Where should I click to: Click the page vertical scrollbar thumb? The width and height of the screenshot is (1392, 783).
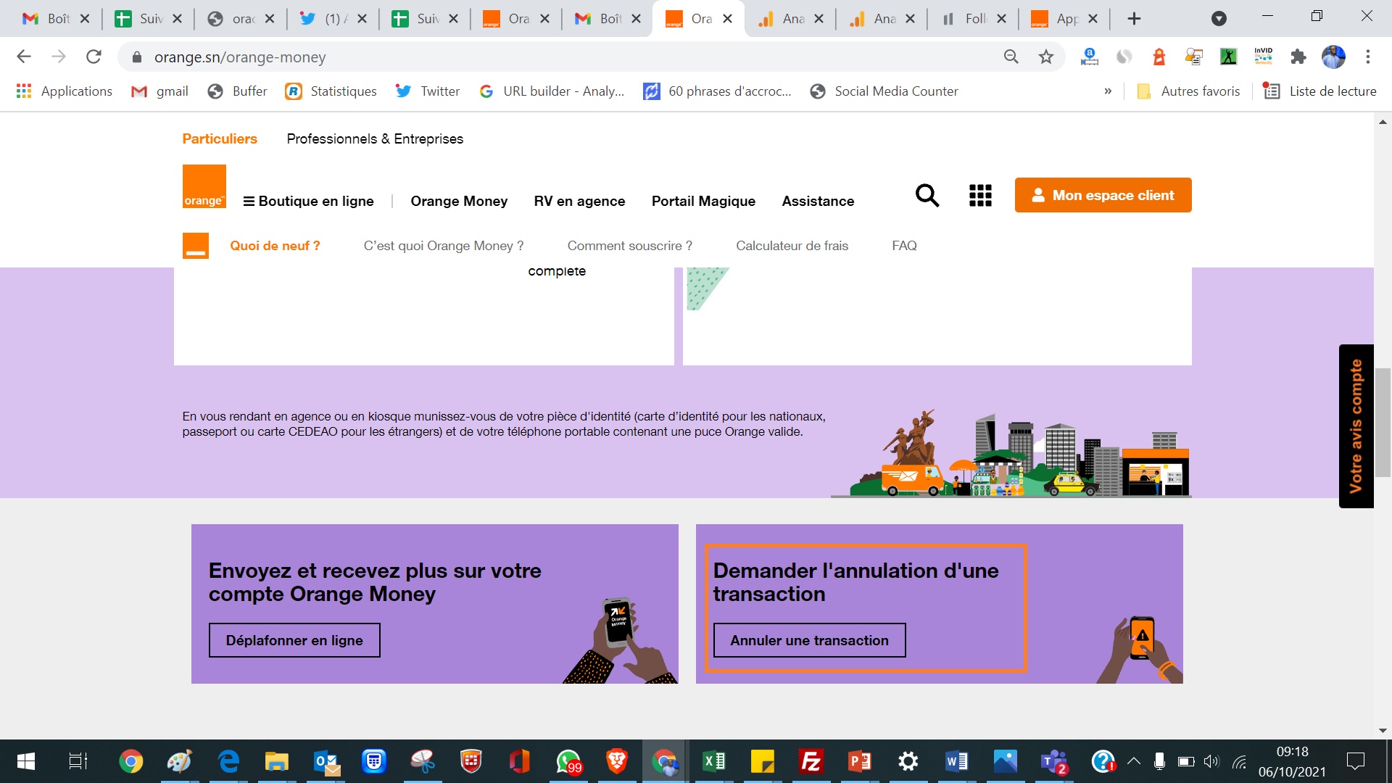click(x=1383, y=422)
